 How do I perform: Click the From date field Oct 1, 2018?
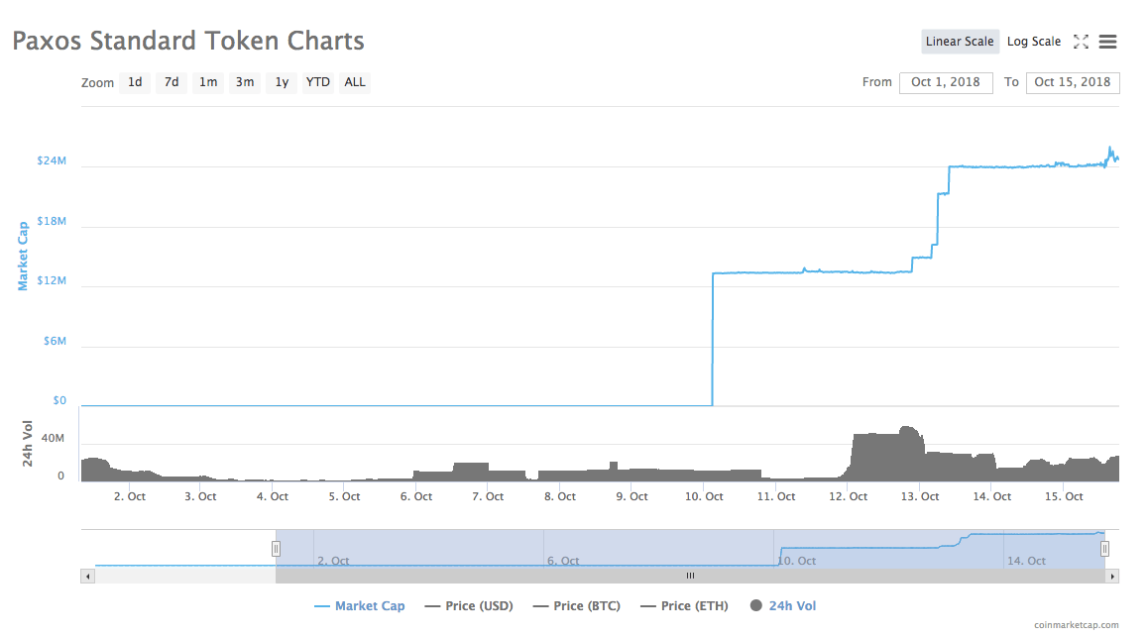click(x=946, y=82)
